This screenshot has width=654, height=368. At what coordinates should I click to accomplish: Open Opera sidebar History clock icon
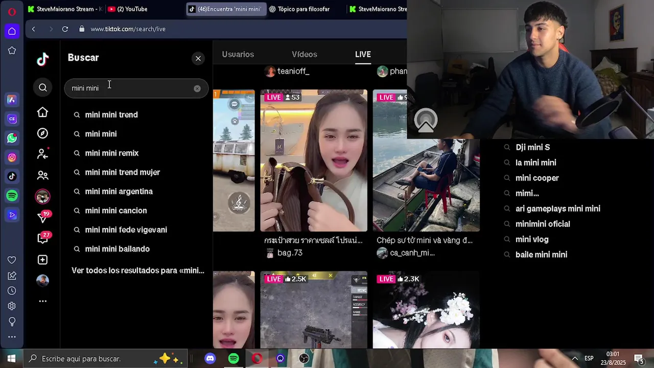click(x=12, y=291)
